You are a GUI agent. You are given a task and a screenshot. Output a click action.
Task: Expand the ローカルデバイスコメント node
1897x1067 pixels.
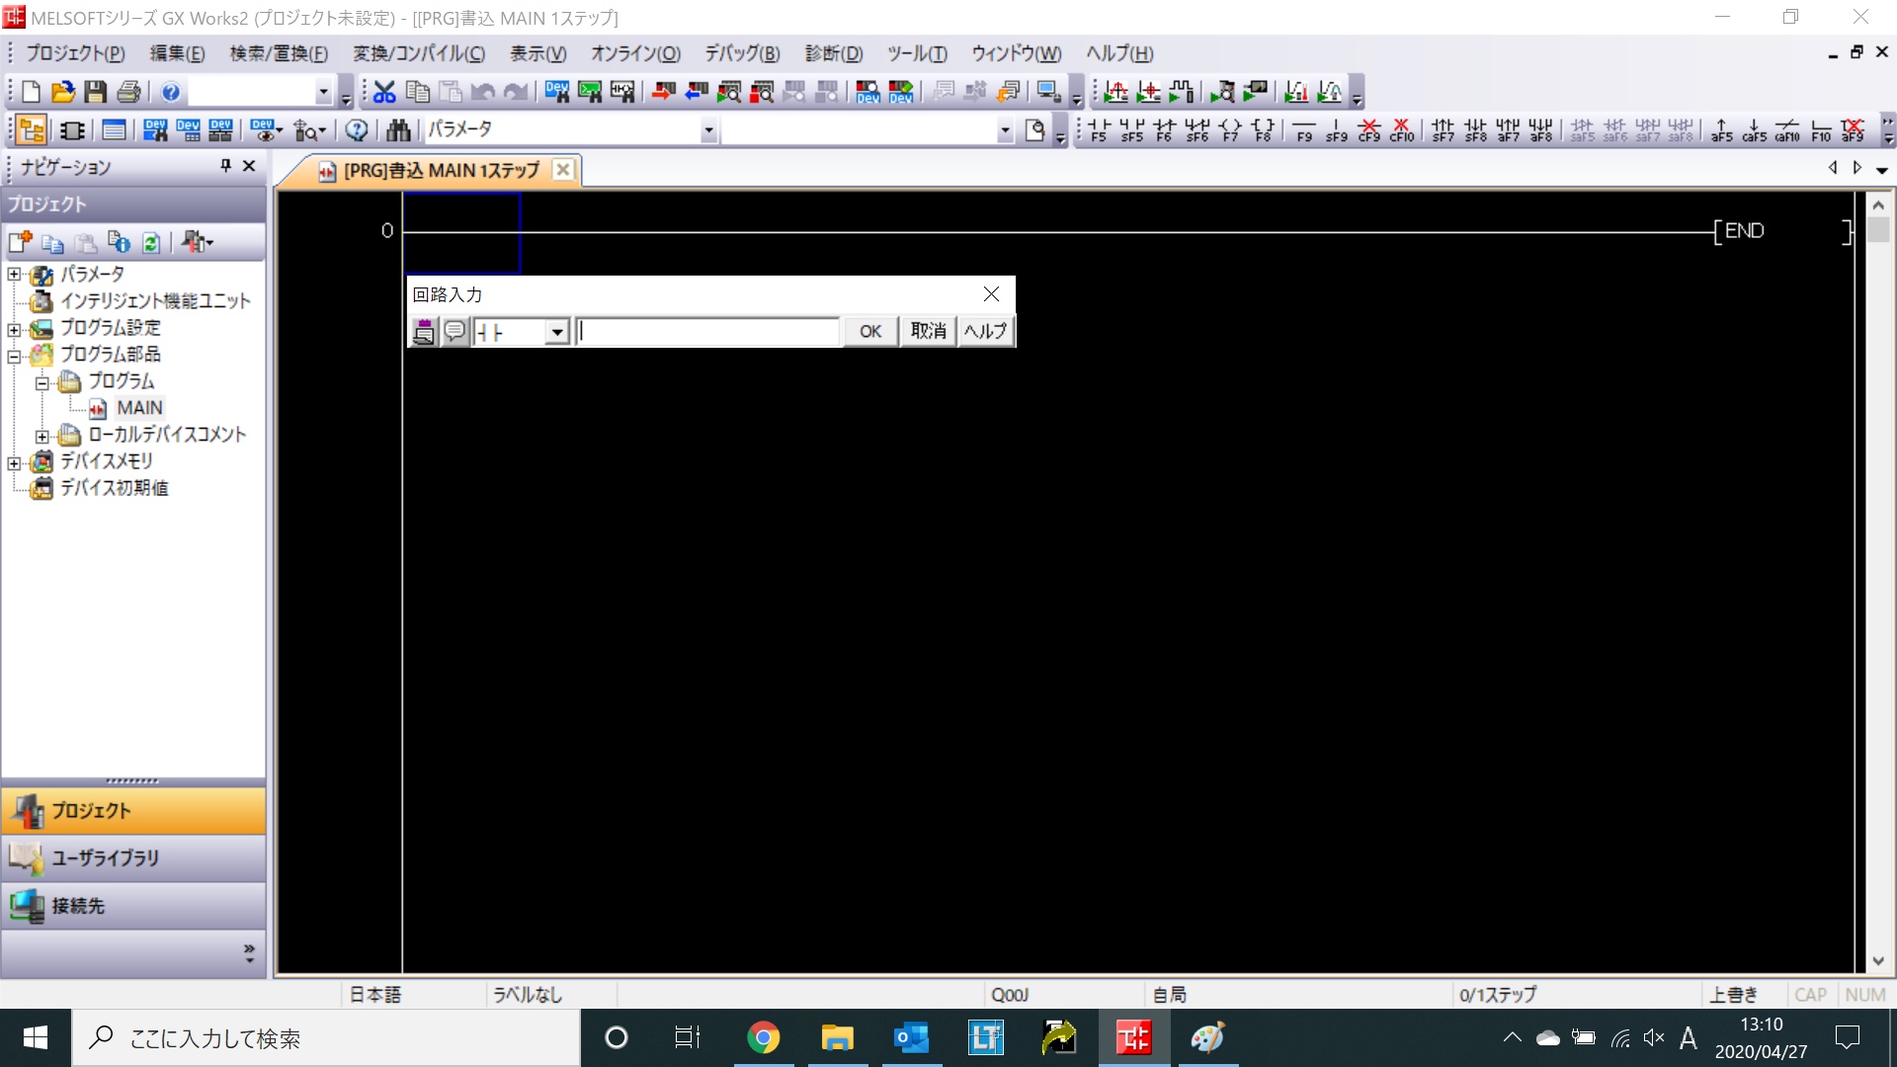(42, 435)
